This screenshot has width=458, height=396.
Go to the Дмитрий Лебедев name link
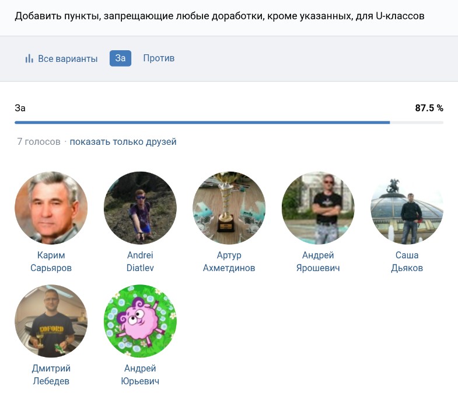click(51, 374)
